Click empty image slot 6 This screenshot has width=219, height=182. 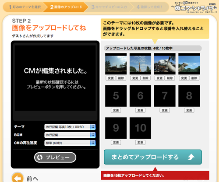[x=140, y=96]
